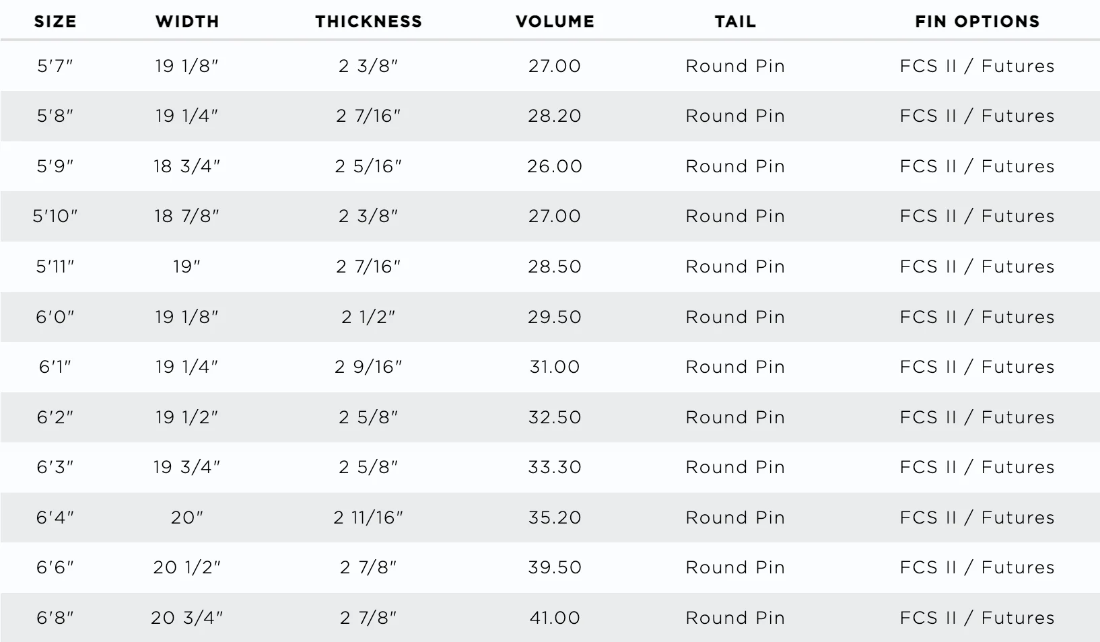Click the FIN OPTIONS column header
The height and width of the screenshot is (642, 1100).
[x=977, y=22]
